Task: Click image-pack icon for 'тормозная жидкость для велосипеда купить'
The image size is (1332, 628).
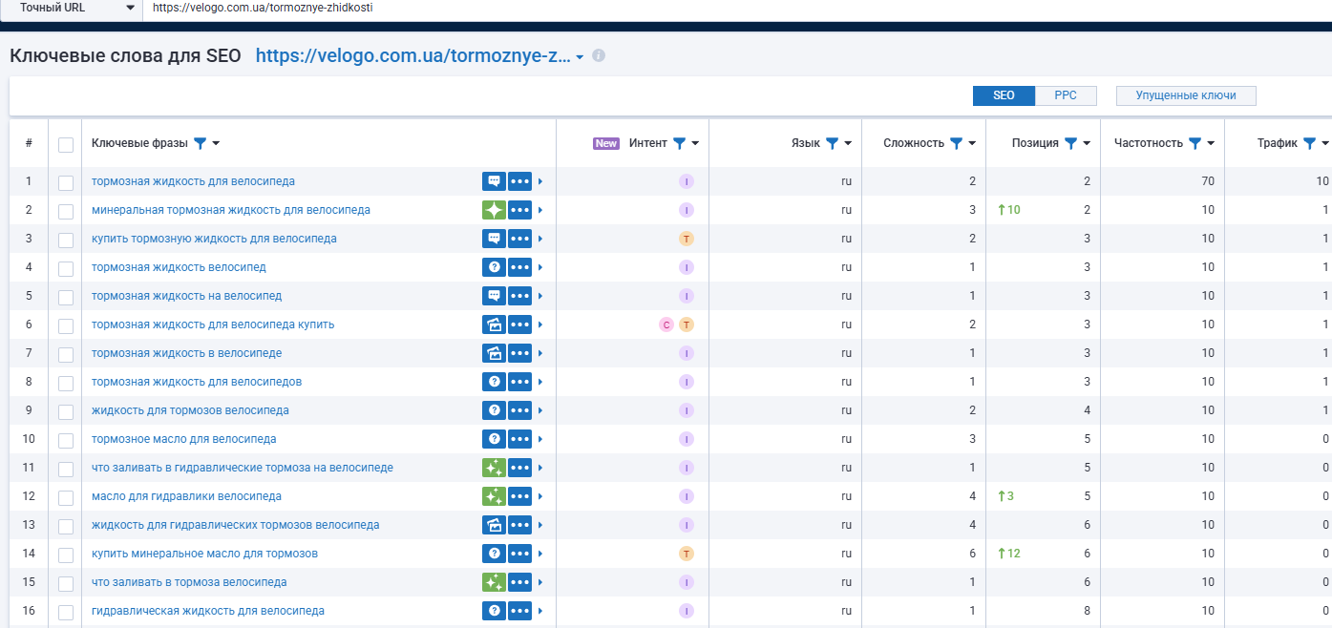Action: click(x=494, y=324)
